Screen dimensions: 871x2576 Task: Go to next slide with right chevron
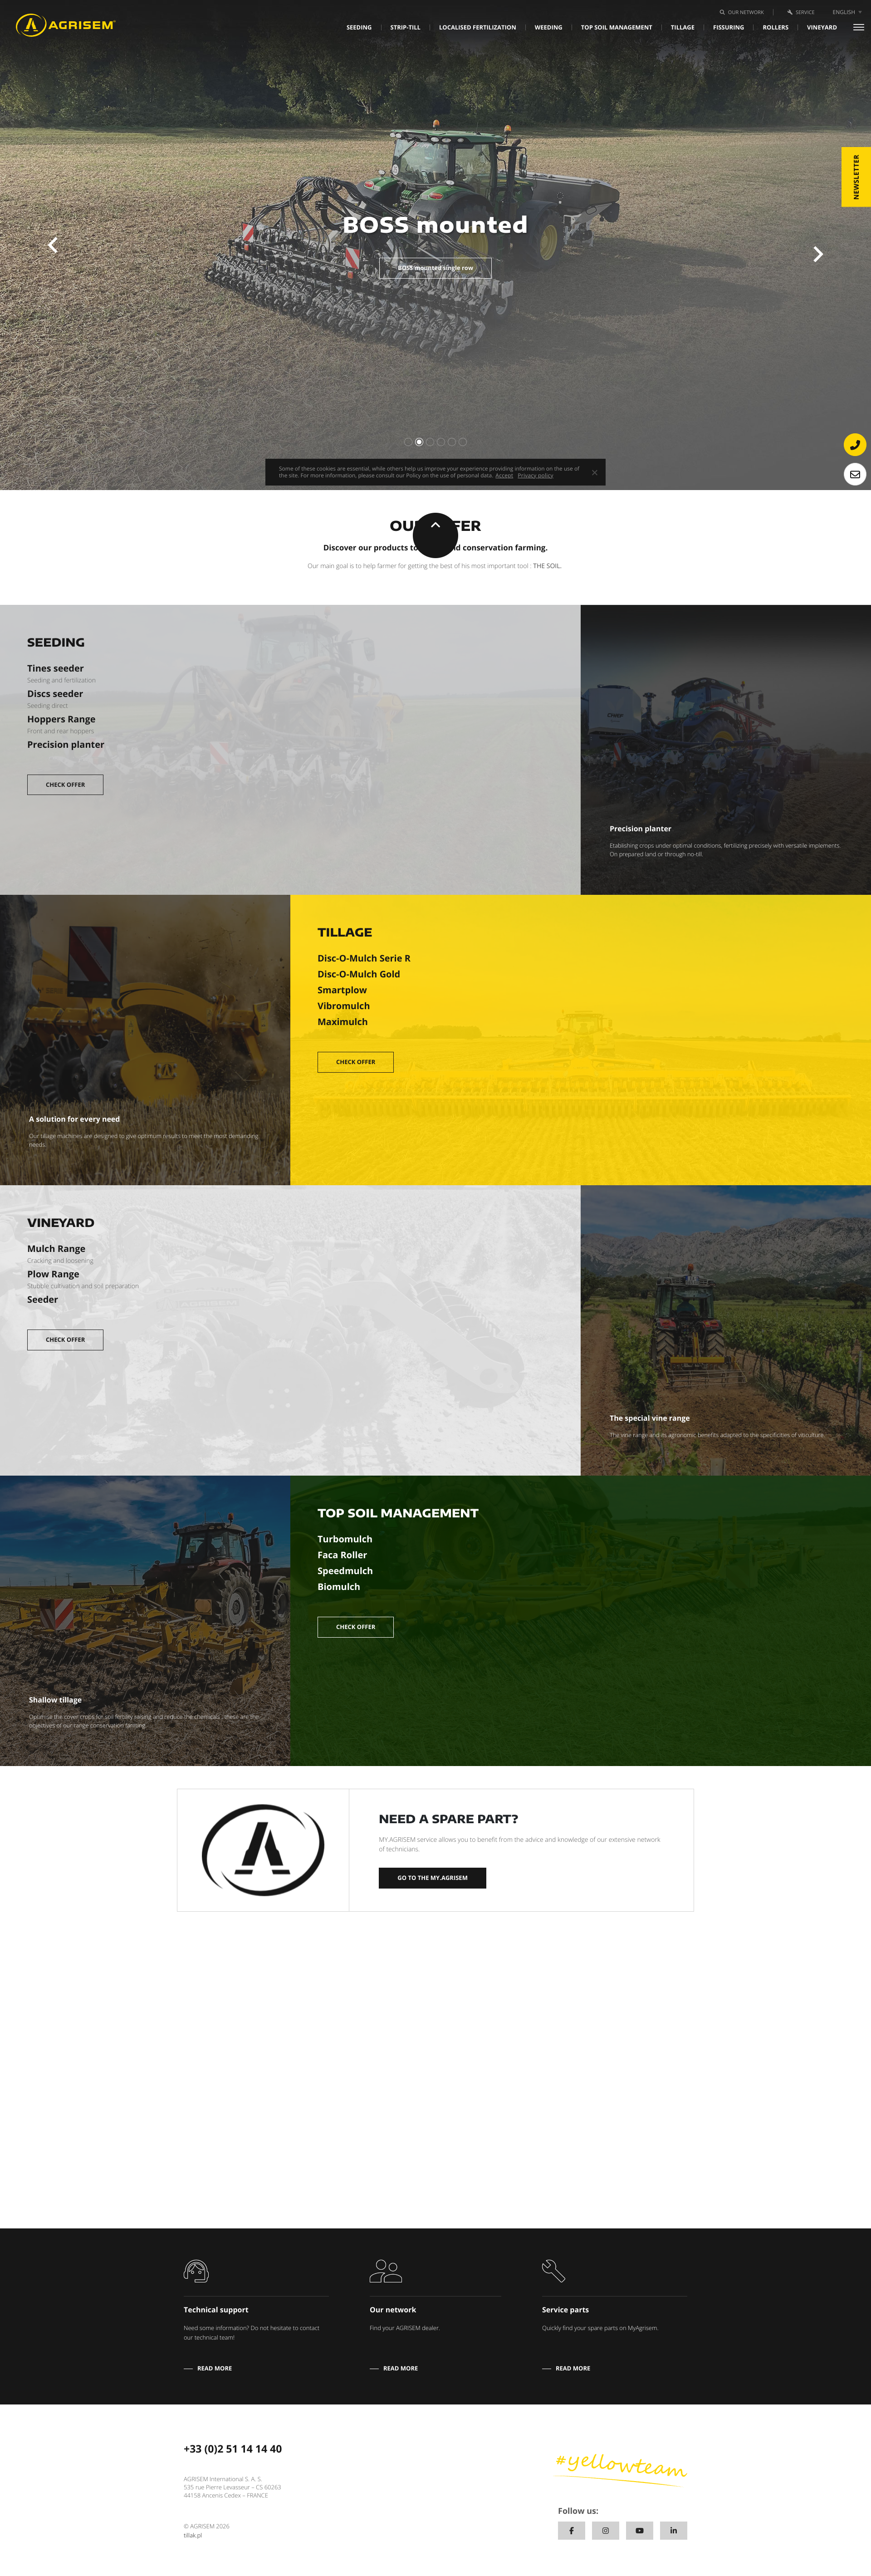point(818,254)
